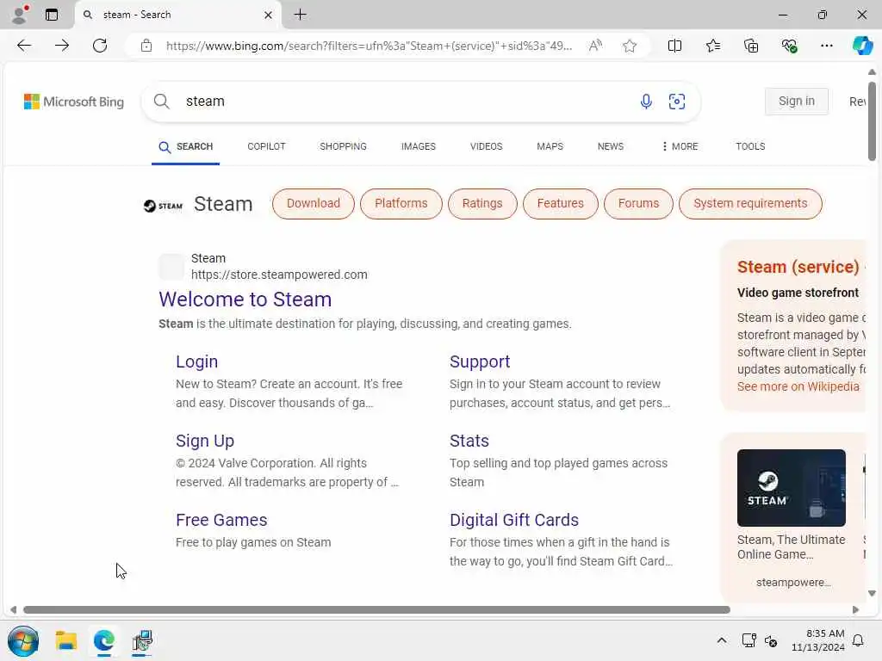
Task: Open visual search camera icon
Action: click(x=677, y=102)
